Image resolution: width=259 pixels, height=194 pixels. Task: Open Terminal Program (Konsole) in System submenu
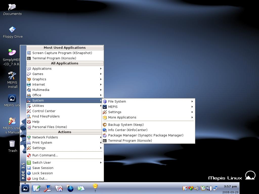pyautogui.click(x=148, y=140)
